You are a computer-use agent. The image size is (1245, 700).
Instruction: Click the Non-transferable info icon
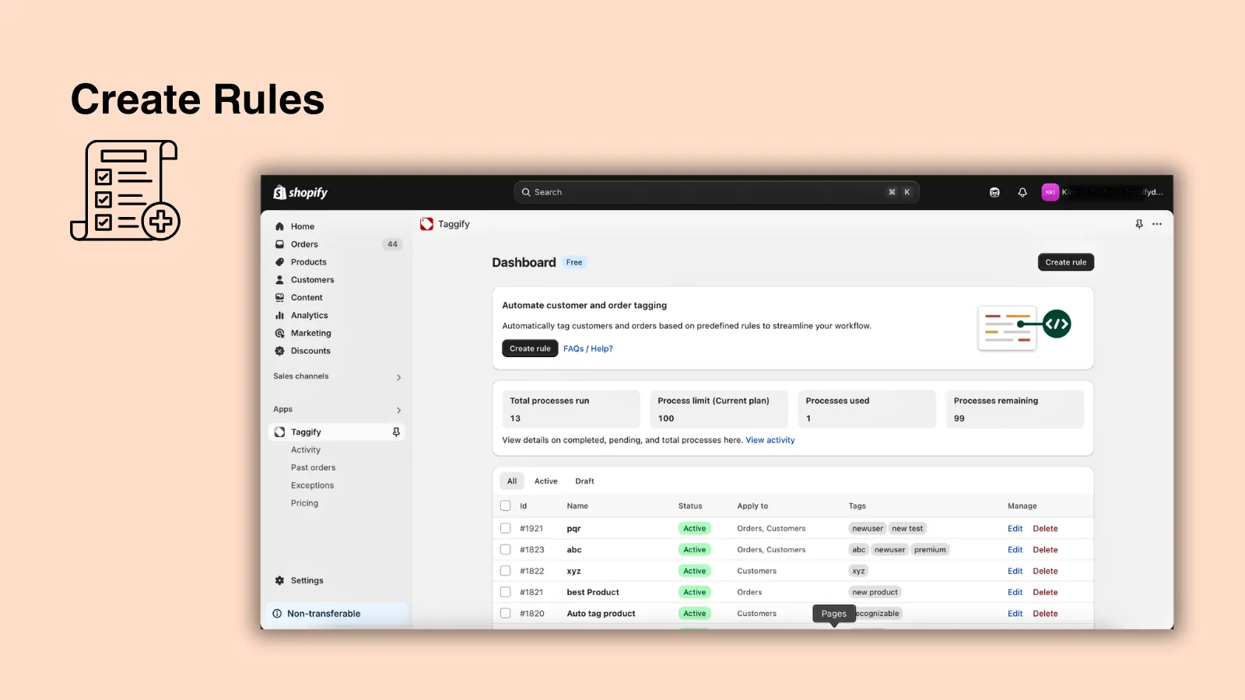click(277, 614)
